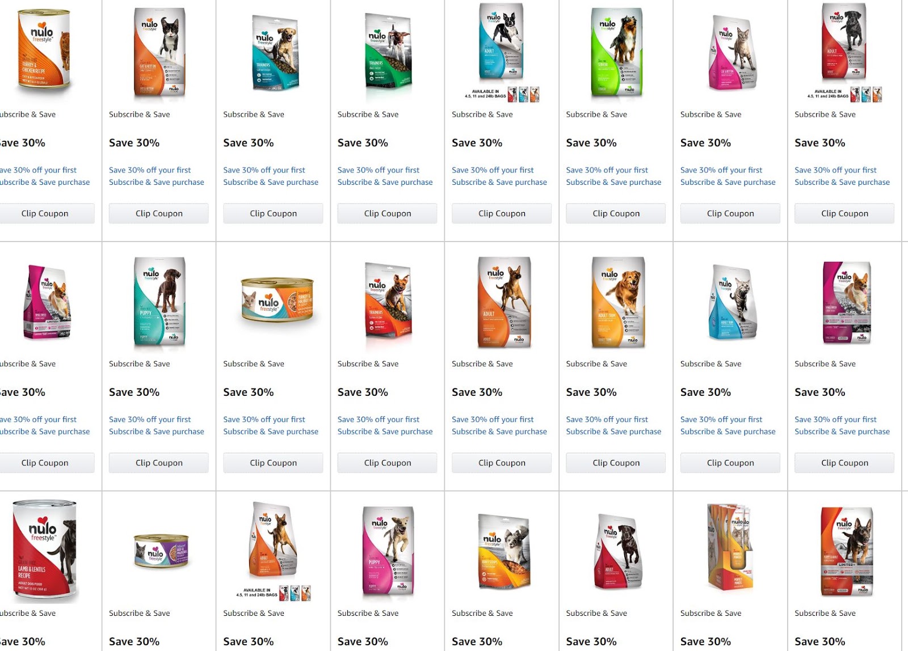Screen dimensions: 908x651
Task: Clip coupon for orange cat & kitten bag
Action: tap(159, 213)
